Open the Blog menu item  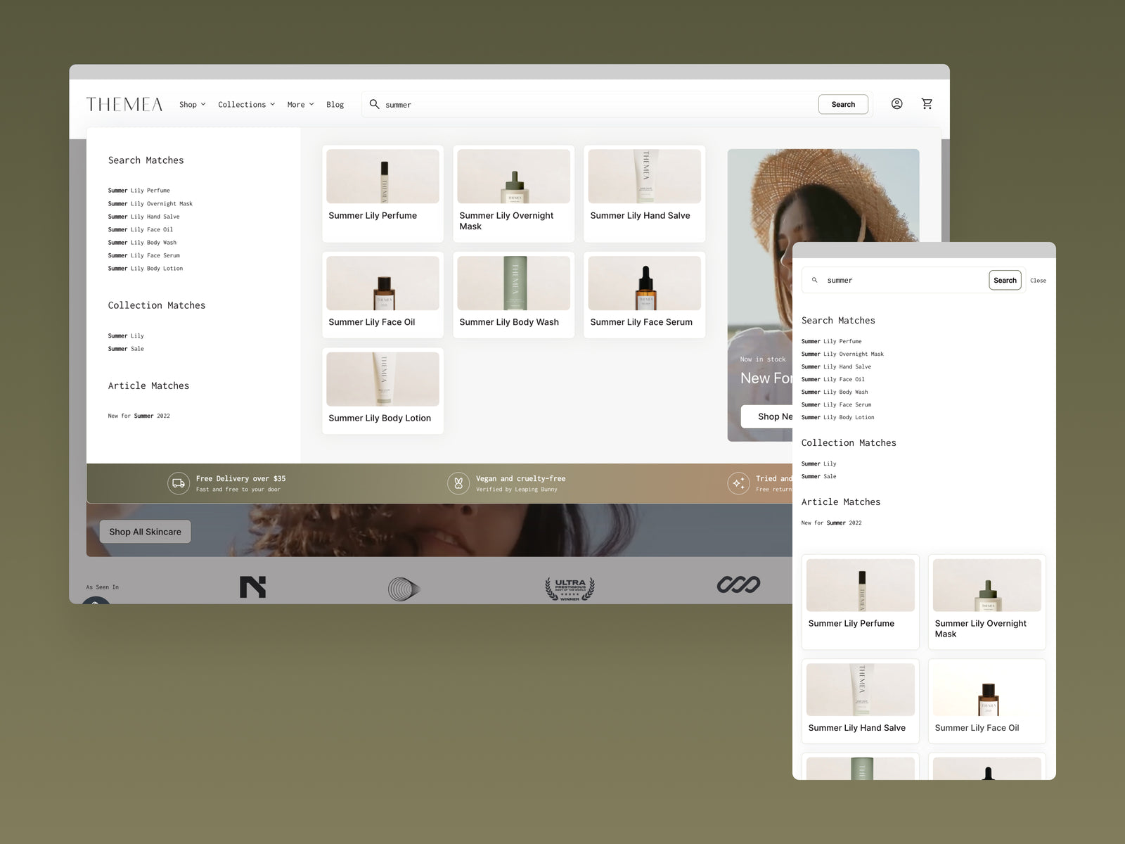[335, 105]
